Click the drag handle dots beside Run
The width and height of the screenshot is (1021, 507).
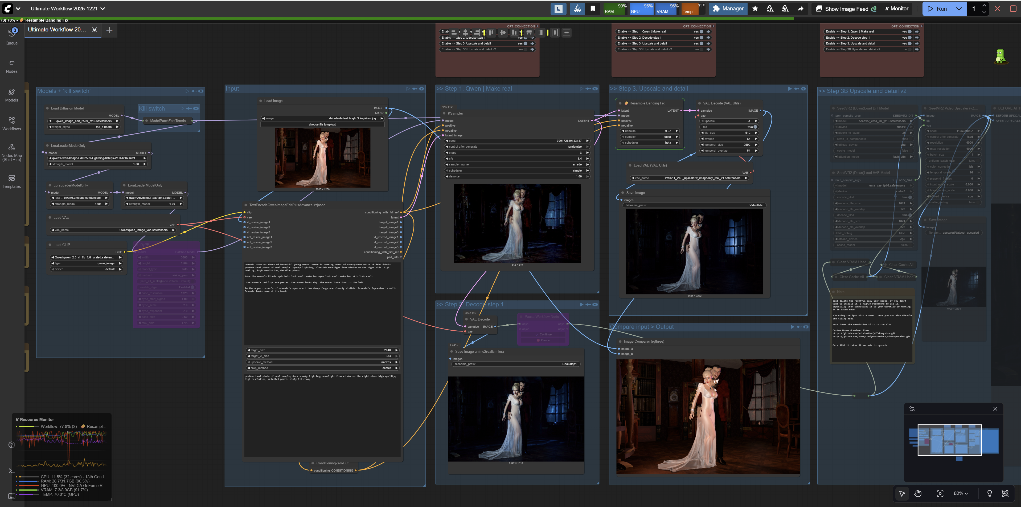917,9
